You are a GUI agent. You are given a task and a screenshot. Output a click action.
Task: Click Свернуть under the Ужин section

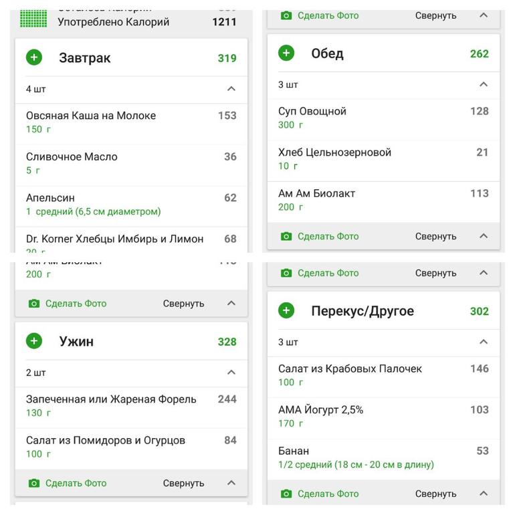click(184, 483)
